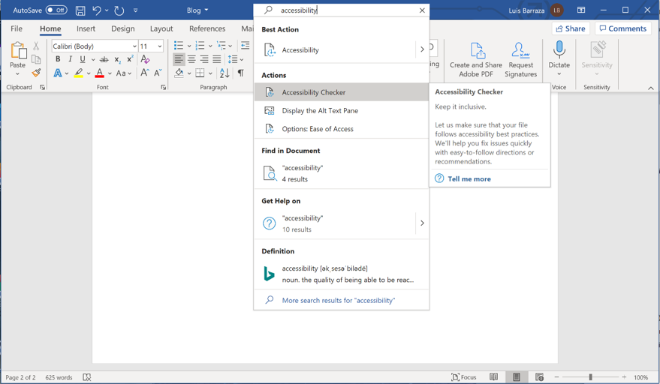Toggle Align Left
660x384 pixels.
click(179, 59)
